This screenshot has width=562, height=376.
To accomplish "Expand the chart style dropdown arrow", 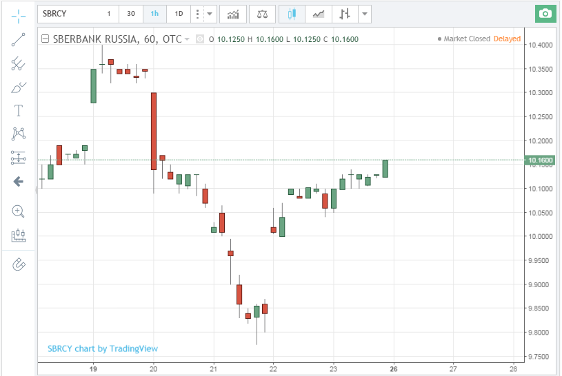I will (365, 14).
